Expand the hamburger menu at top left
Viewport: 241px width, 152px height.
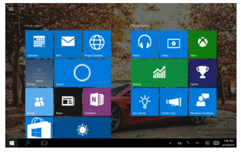coord(11,9)
